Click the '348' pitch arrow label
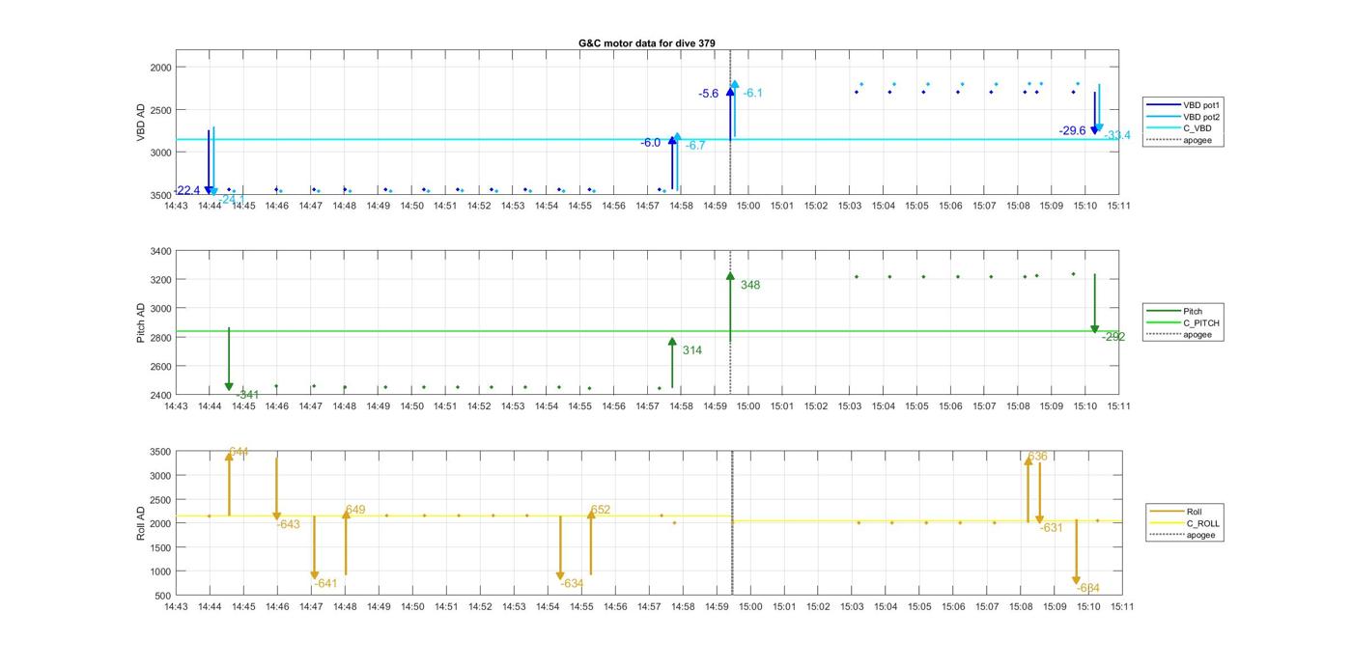The image size is (1352, 669). click(750, 285)
